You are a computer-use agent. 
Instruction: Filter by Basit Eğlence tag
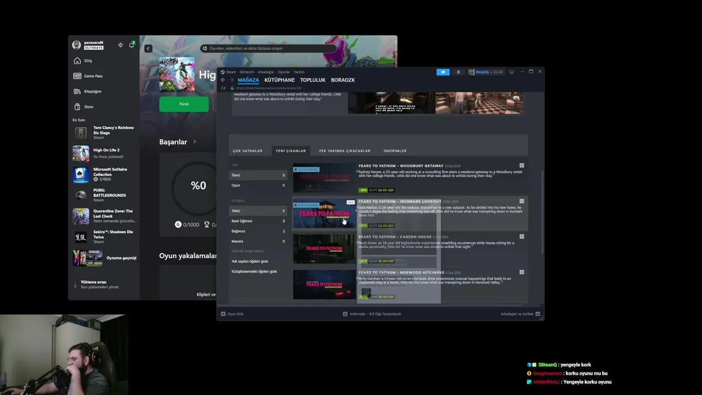click(258, 221)
